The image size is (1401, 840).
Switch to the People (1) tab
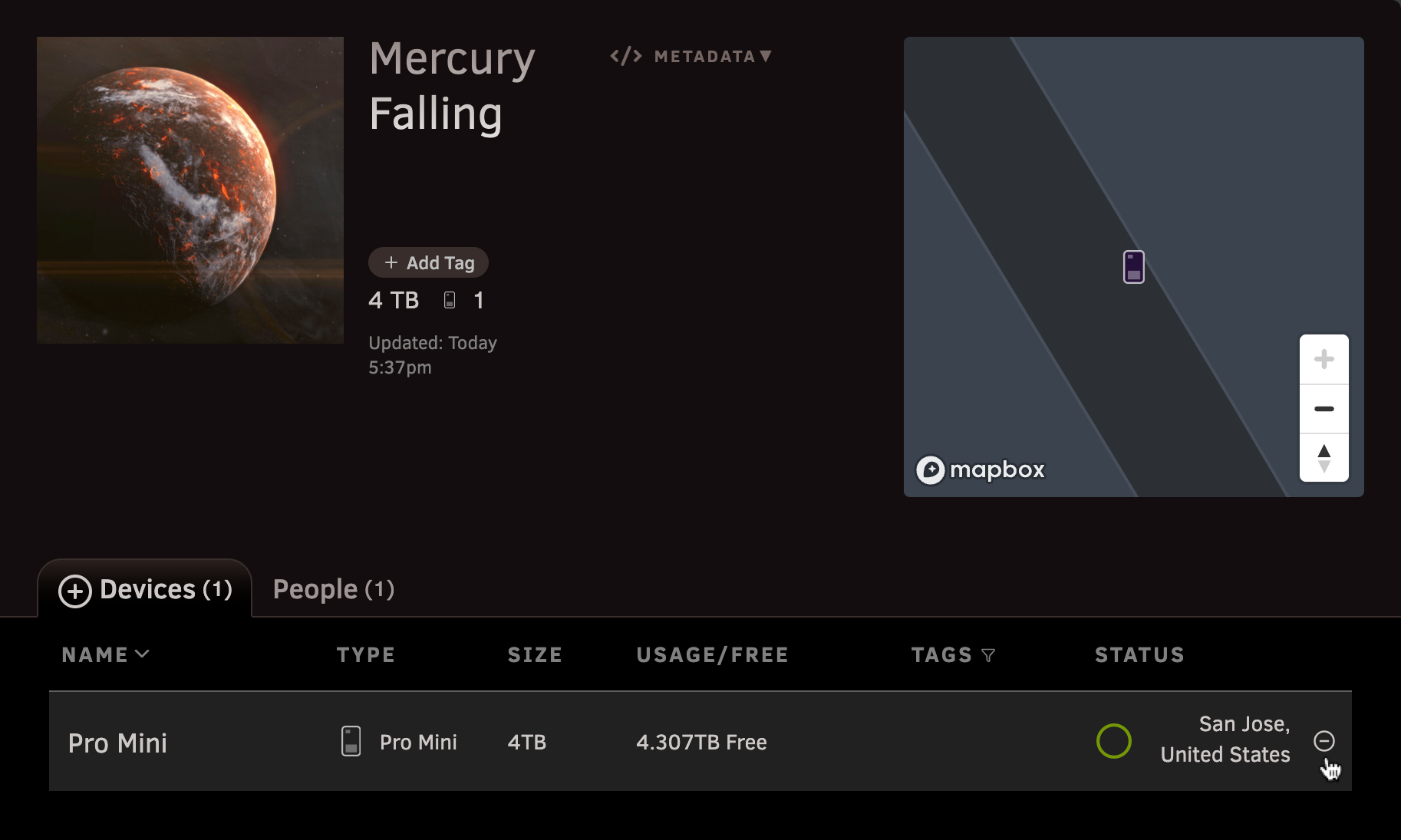[x=334, y=589]
